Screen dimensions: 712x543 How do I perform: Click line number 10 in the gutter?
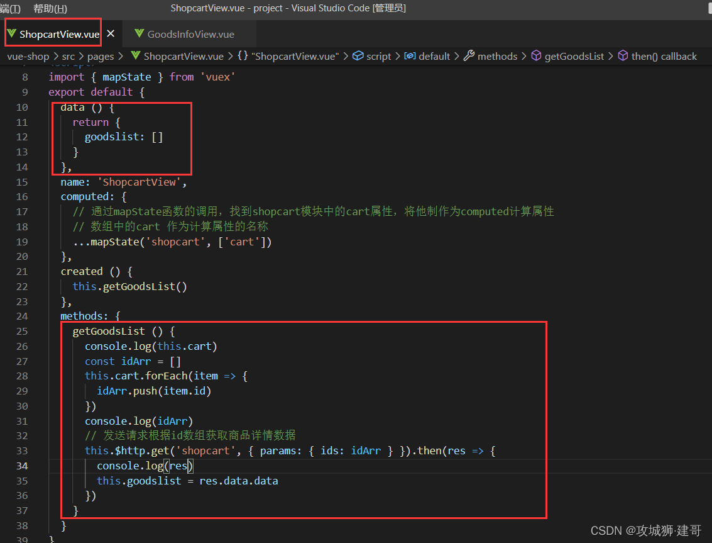pyautogui.click(x=22, y=108)
